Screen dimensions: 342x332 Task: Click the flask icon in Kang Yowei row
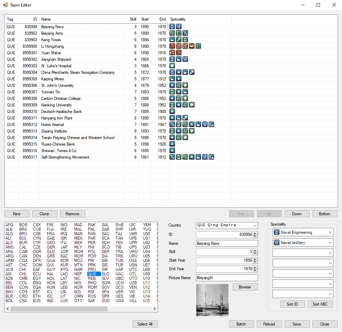[x=185, y=39]
